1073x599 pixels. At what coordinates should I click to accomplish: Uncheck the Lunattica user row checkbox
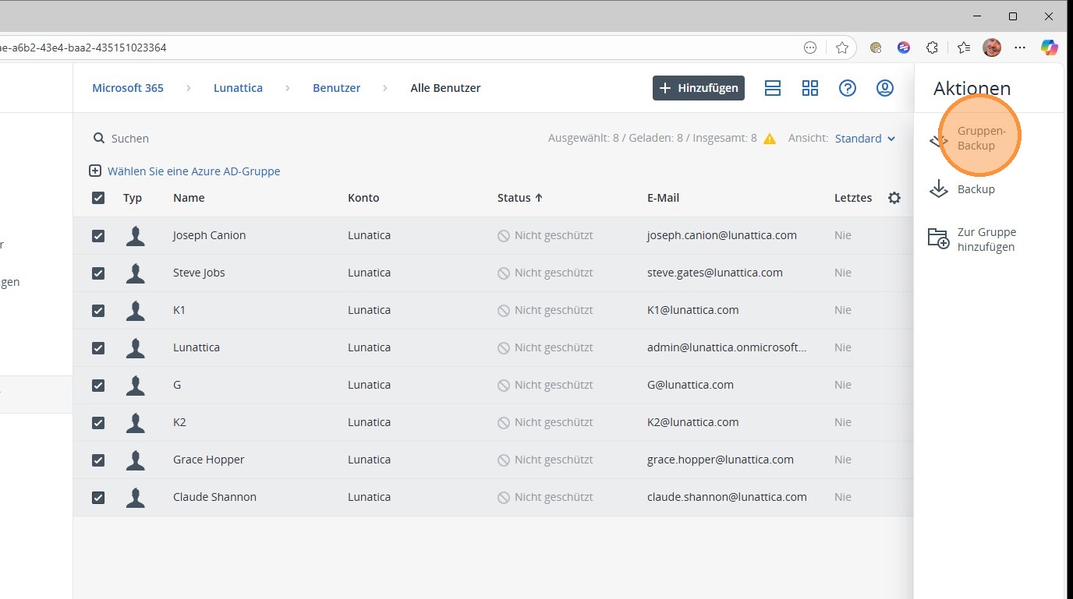click(x=98, y=347)
